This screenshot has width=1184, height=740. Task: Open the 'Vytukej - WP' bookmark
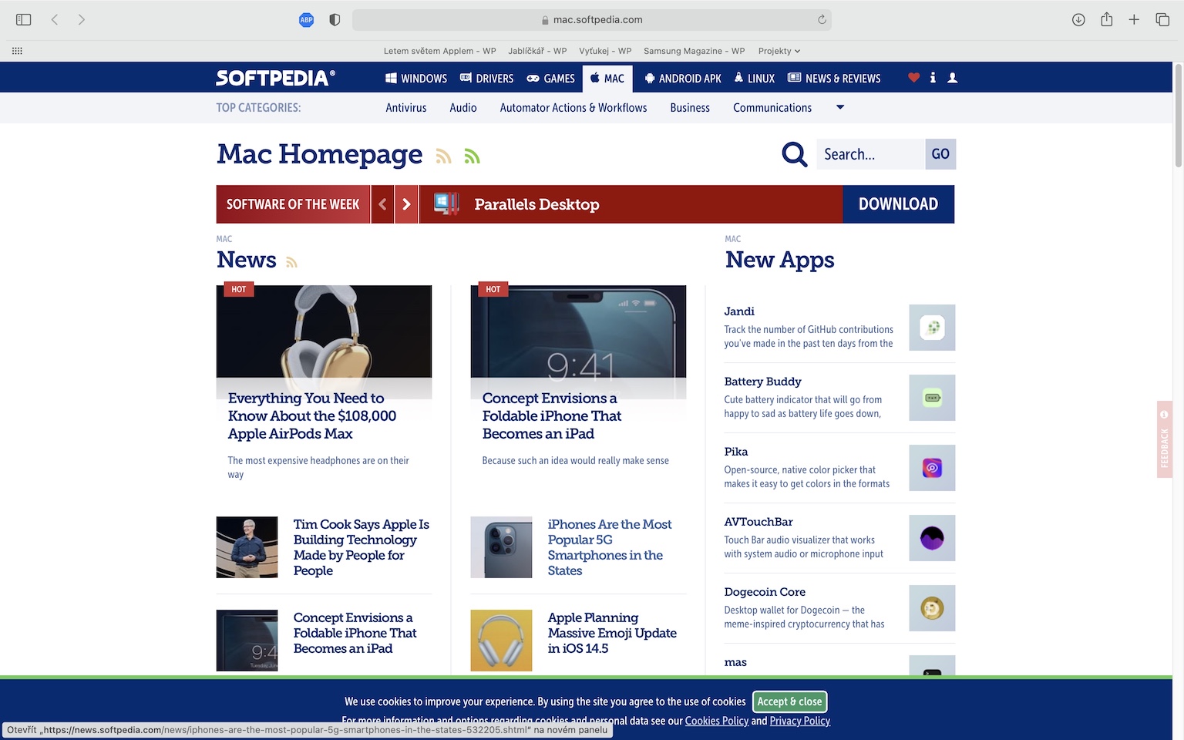click(605, 51)
